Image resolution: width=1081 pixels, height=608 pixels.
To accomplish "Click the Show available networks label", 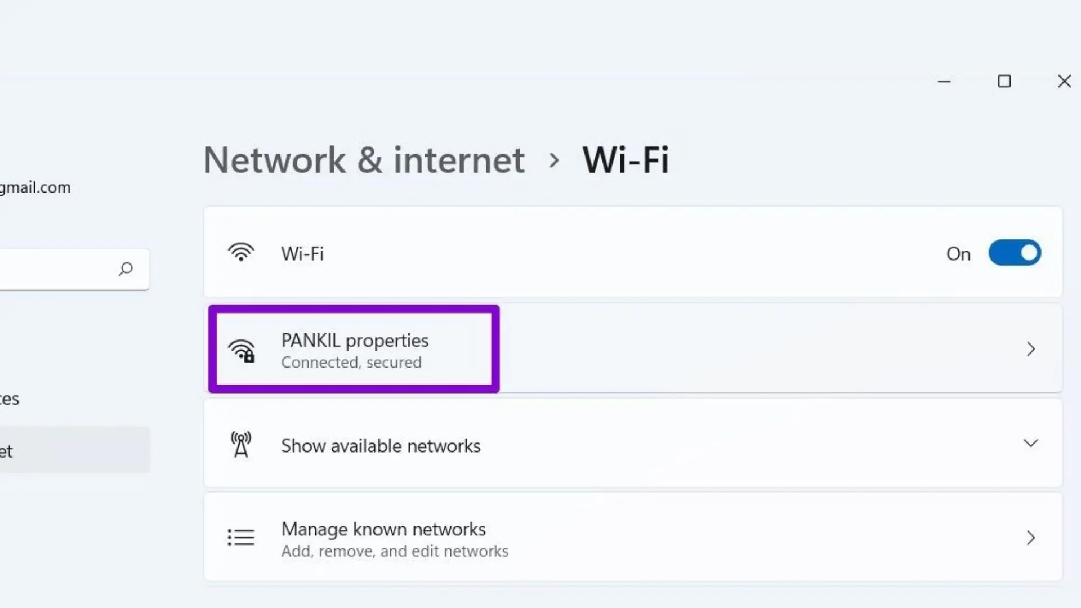I will (381, 446).
